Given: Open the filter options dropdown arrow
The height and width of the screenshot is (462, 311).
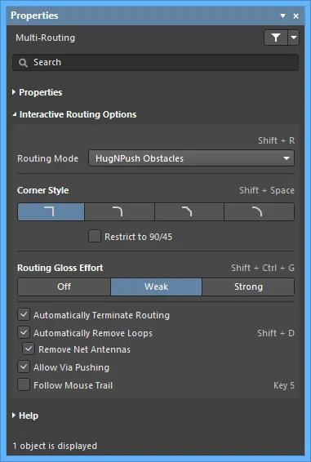Looking at the screenshot, I should 294,38.
